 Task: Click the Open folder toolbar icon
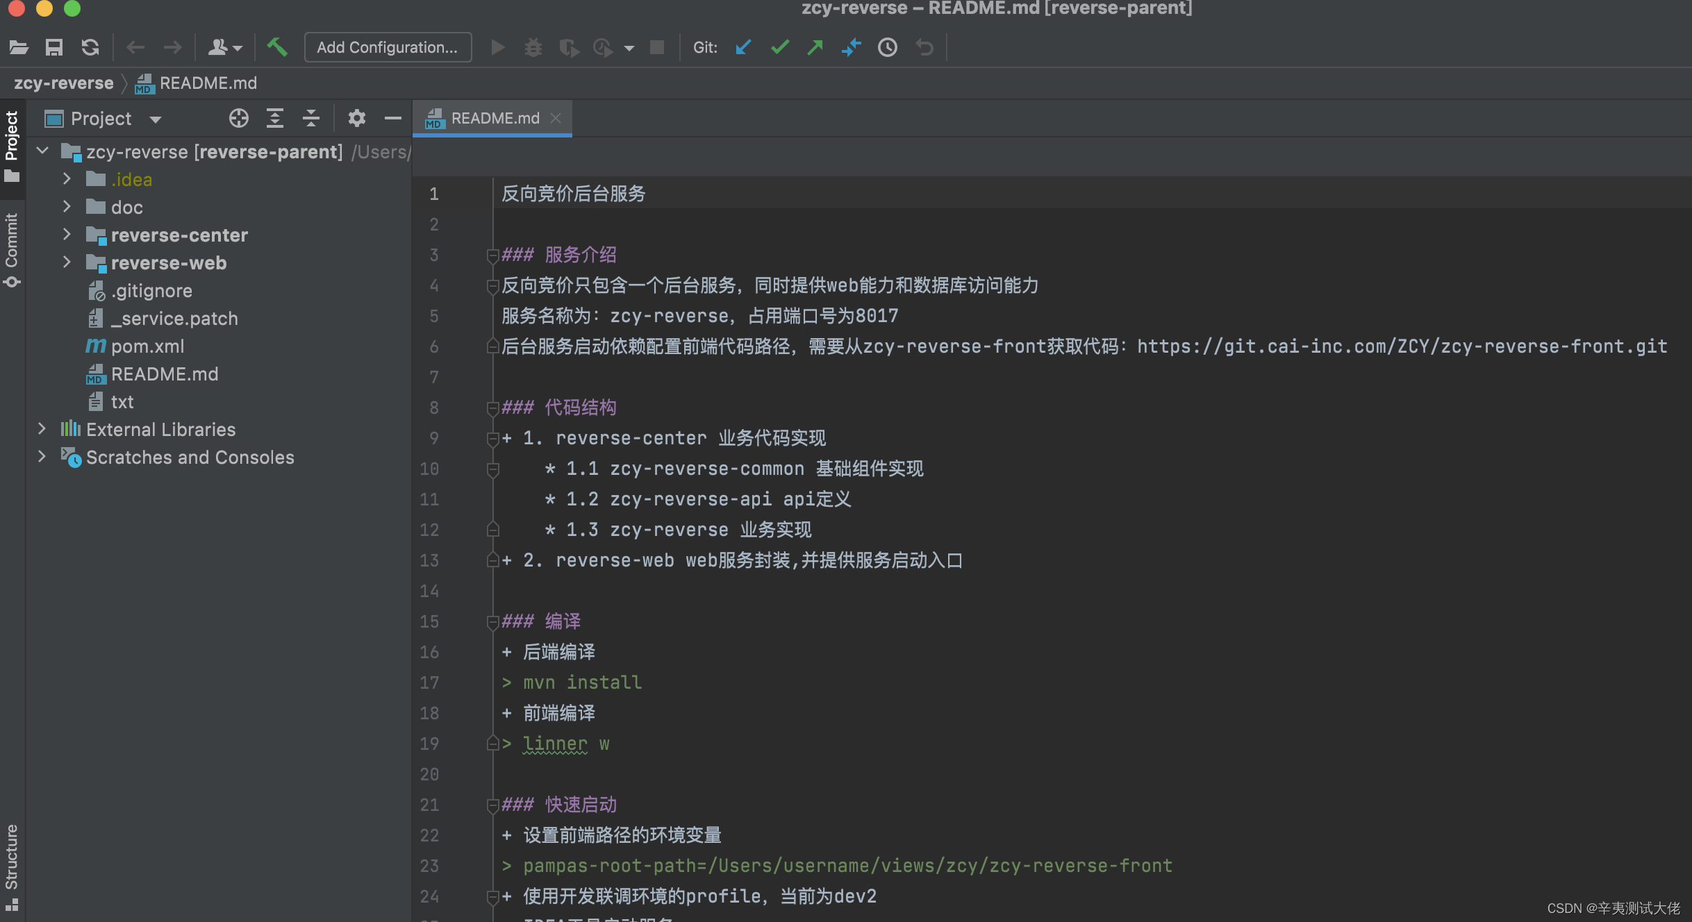point(19,47)
